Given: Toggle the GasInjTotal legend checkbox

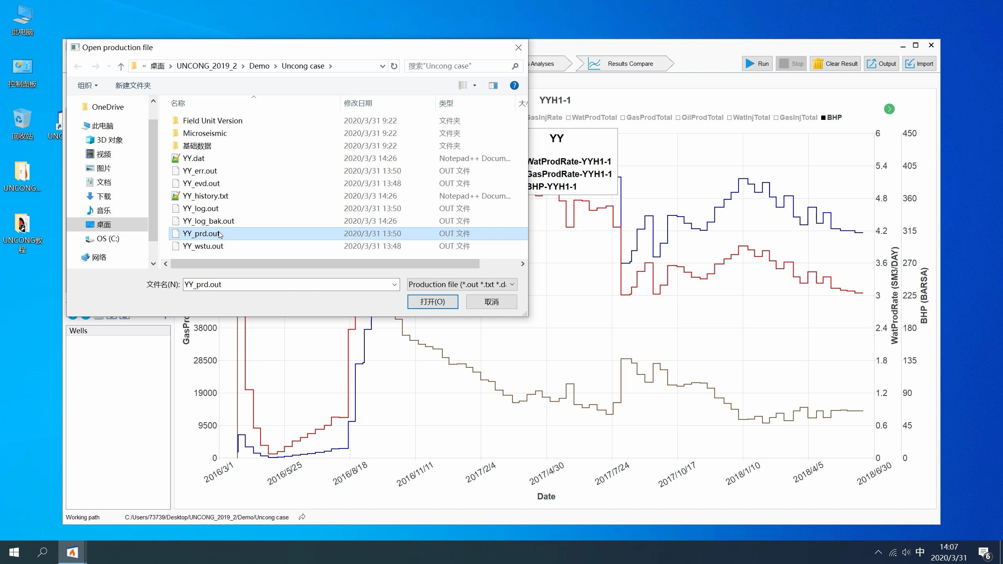Looking at the screenshot, I should 776,117.
